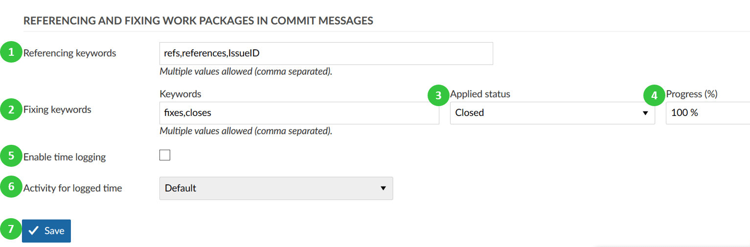
Task: Enable the time logging checkbox
Action: coord(165,156)
